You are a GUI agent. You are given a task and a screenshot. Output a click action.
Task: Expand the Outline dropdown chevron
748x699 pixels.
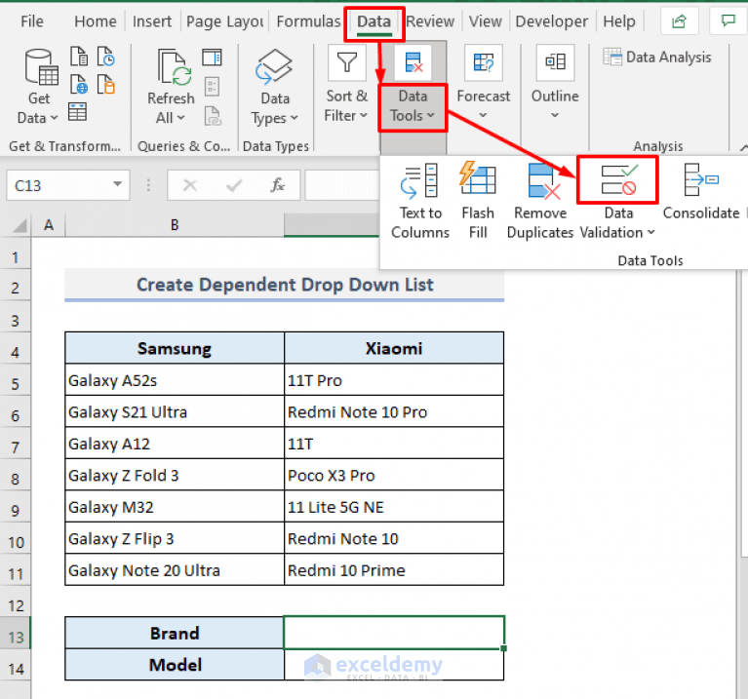tap(554, 115)
